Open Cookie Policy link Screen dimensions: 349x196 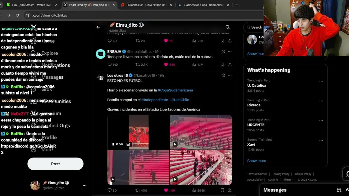tap(303, 174)
